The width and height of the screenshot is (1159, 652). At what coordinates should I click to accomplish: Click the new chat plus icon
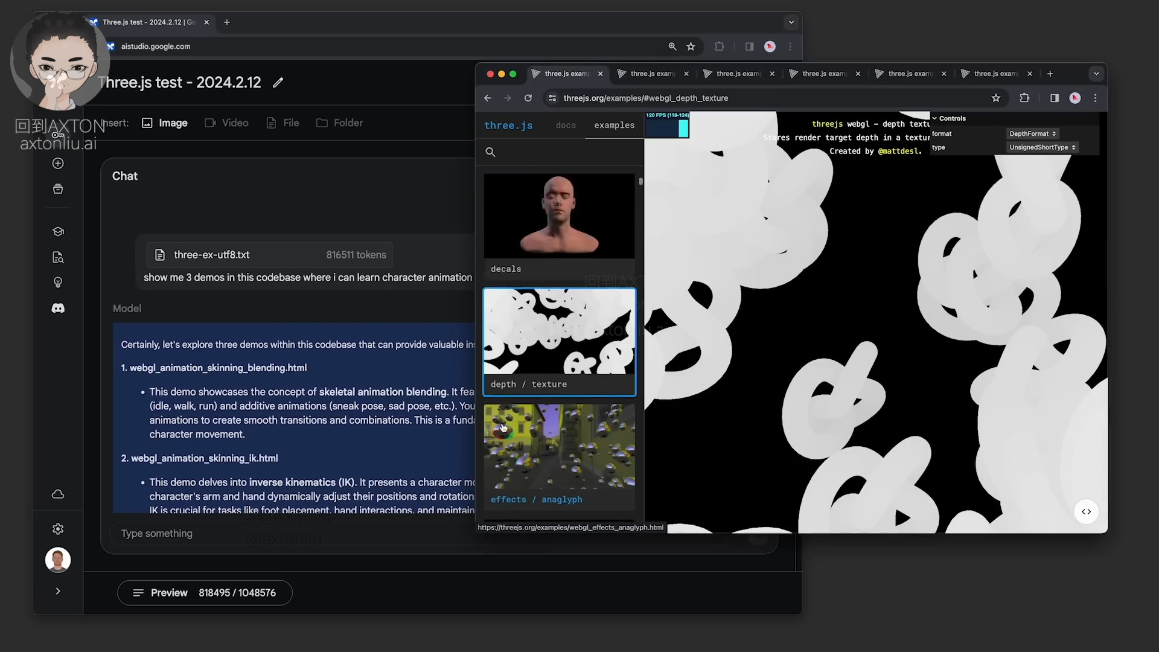57,163
